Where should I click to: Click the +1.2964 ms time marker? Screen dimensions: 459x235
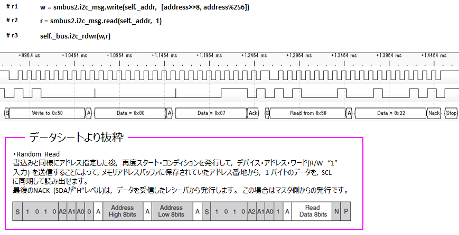[299, 55]
